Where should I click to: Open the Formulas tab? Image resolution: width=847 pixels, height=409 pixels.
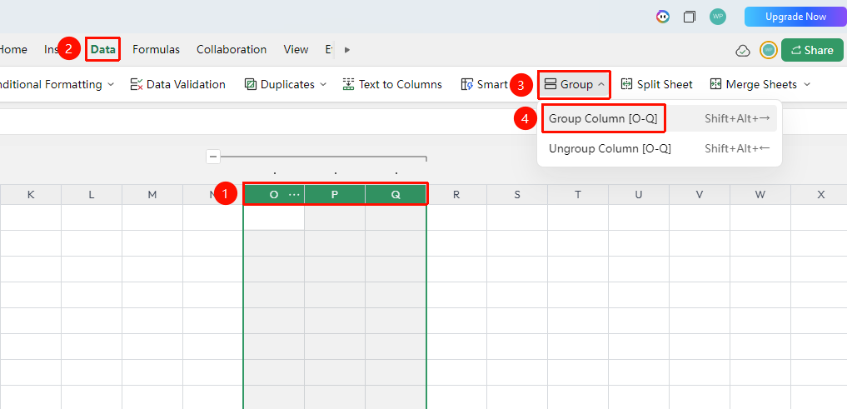click(x=156, y=50)
